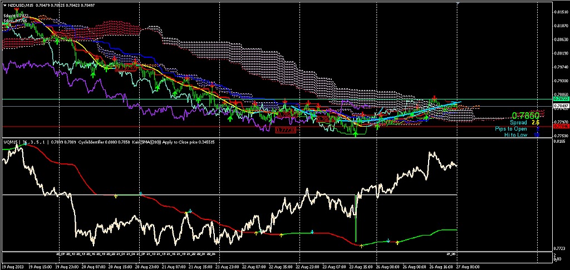
Task: Click the 0.77970 price axis label
Action: 560,122
